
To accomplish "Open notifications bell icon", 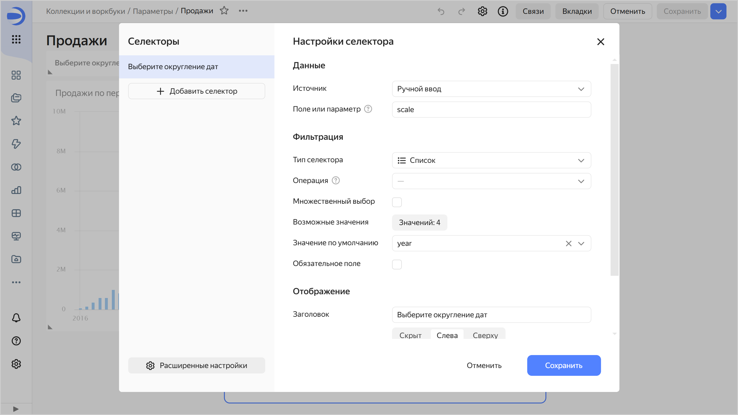I will point(16,318).
